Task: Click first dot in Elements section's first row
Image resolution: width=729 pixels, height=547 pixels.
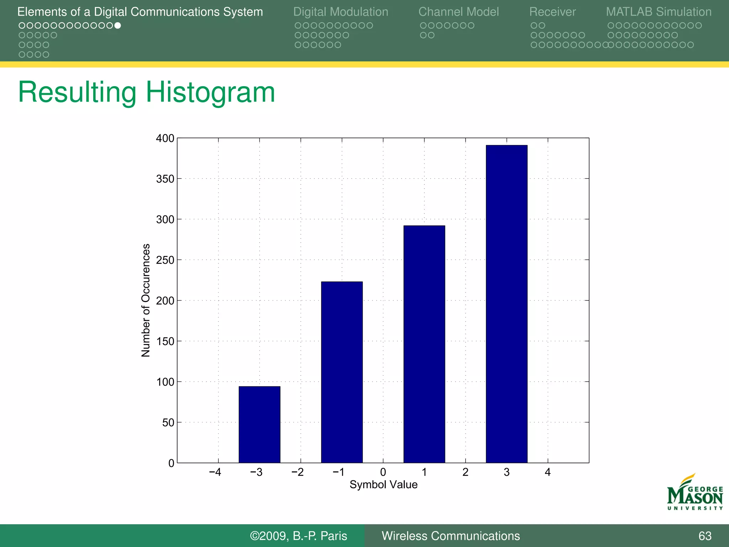Action: [22, 25]
